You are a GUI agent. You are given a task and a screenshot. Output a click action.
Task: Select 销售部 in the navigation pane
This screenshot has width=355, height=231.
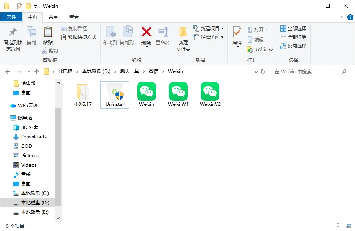pos(24,84)
